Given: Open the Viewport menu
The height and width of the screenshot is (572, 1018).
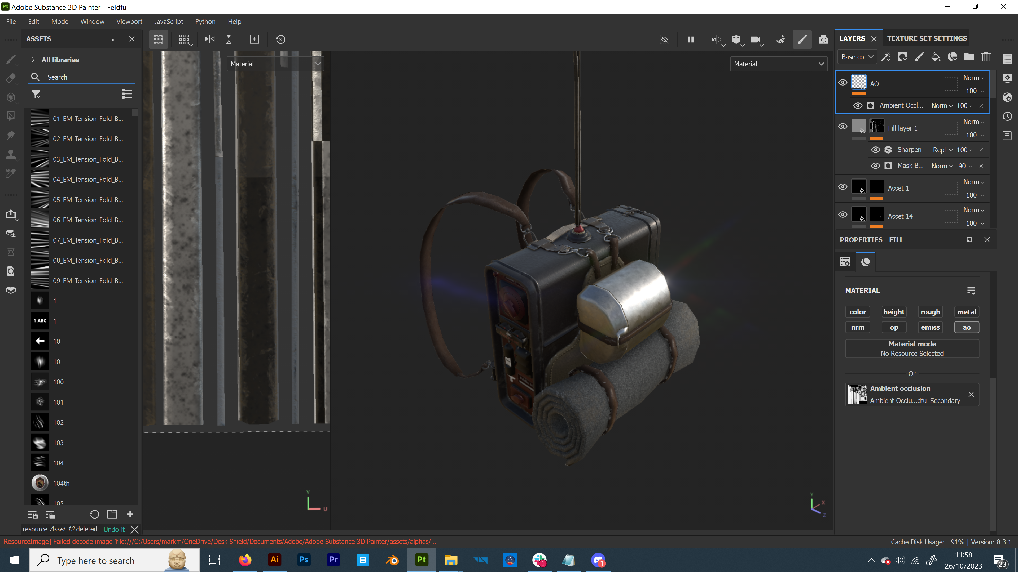Looking at the screenshot, I should [x=129, y=21].
